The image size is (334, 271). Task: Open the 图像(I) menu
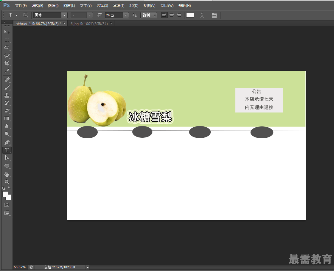pyautogui.click(x=53, y=6)
